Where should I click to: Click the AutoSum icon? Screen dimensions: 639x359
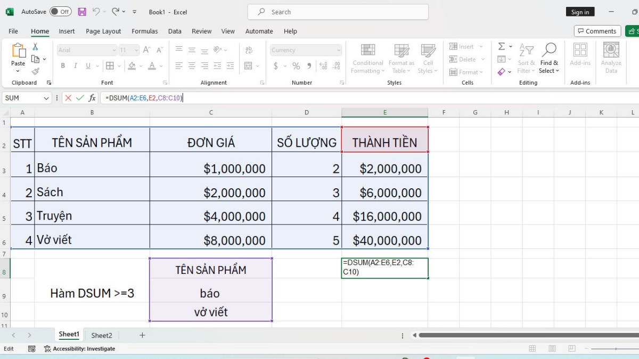pyautogui.click(x=501, y=47)
